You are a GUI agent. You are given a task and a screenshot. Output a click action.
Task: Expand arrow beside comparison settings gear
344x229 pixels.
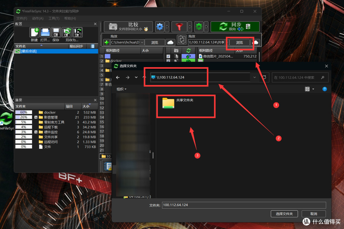coord(167,27)
